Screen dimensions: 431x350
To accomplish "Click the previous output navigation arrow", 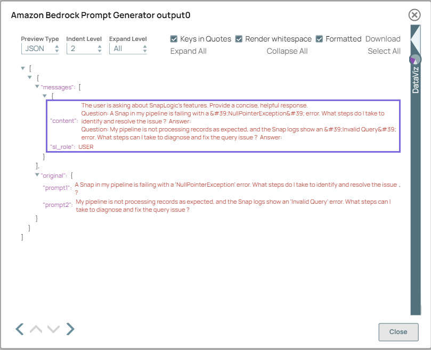I will click(x=19, y=329).
